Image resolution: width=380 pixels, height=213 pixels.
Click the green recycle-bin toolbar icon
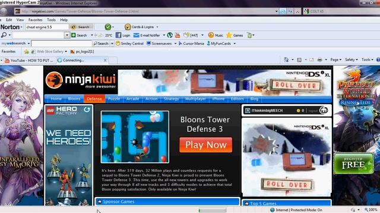pos(249,35)
